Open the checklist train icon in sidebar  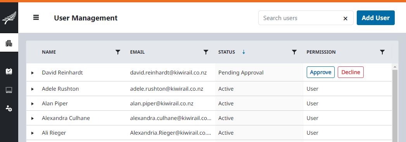pyautogui.click(x=9, y=71)
